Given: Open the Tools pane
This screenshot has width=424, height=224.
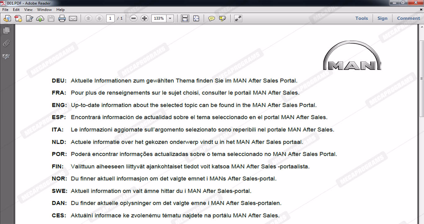Looking at the screenshot, I should coord(362,18).
